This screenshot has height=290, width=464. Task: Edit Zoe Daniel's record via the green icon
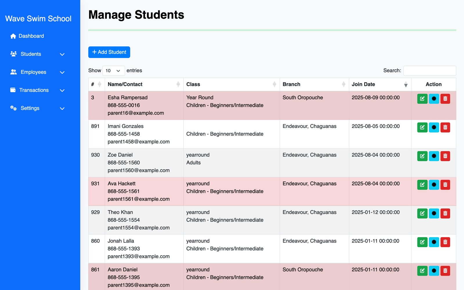(x=422, y=156)
